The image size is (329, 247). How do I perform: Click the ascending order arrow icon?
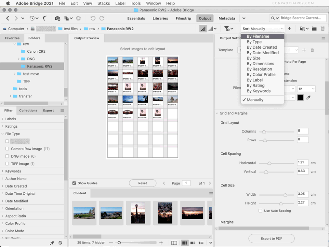point(289,29)
